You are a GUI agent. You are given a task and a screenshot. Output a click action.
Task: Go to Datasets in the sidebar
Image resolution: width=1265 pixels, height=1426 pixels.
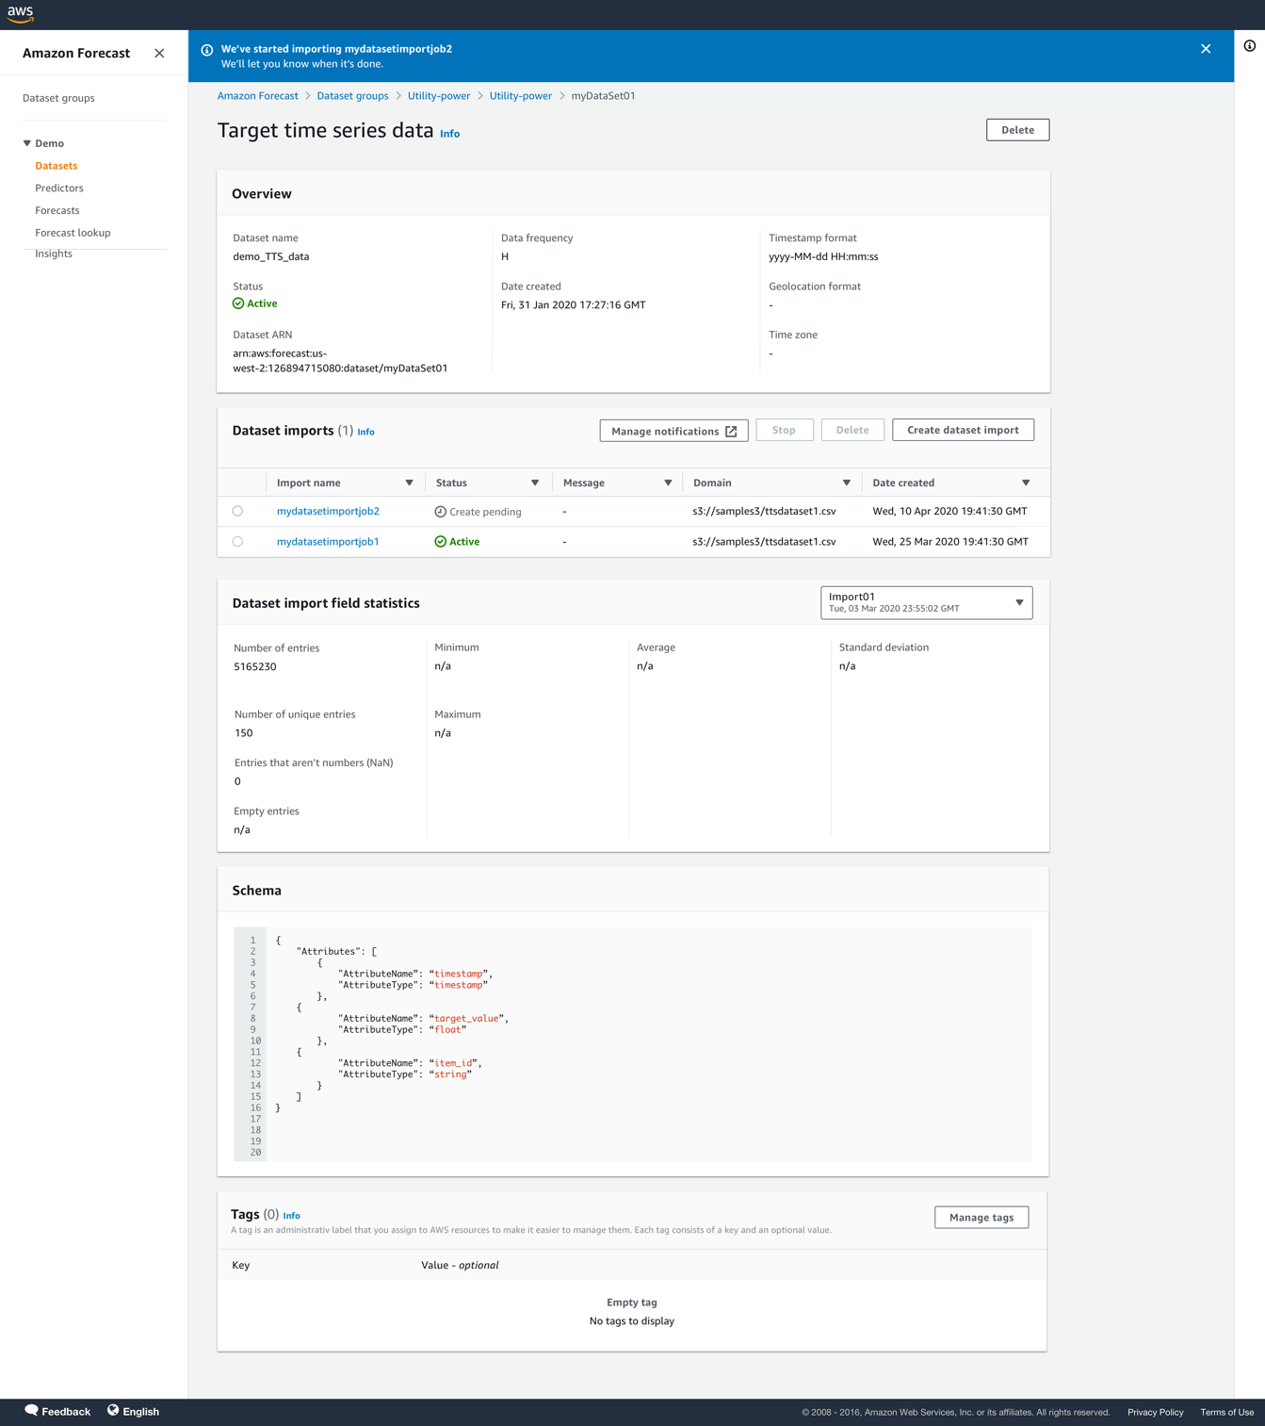[57, 166]
